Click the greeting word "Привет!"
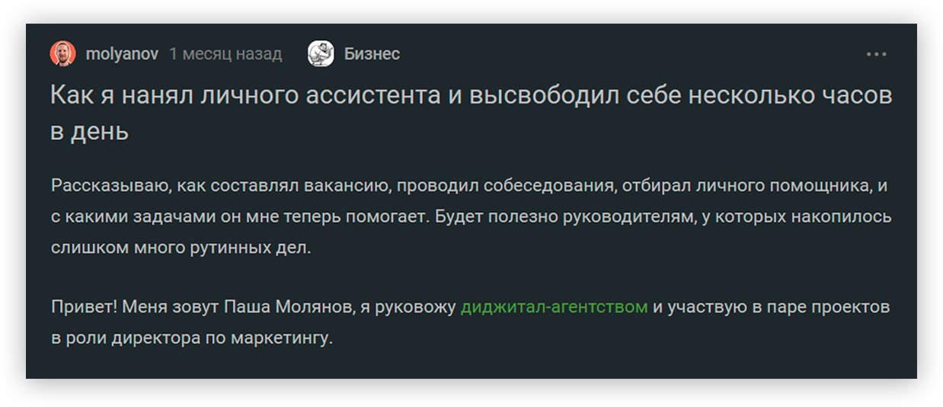This screenshot has width=943, height=407. (84, 307)
